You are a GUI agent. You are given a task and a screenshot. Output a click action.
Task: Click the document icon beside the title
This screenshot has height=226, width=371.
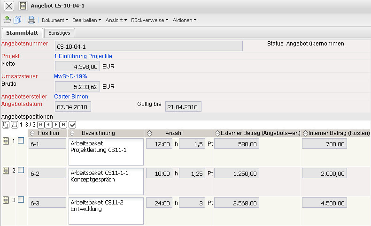[x=23, y=6]
